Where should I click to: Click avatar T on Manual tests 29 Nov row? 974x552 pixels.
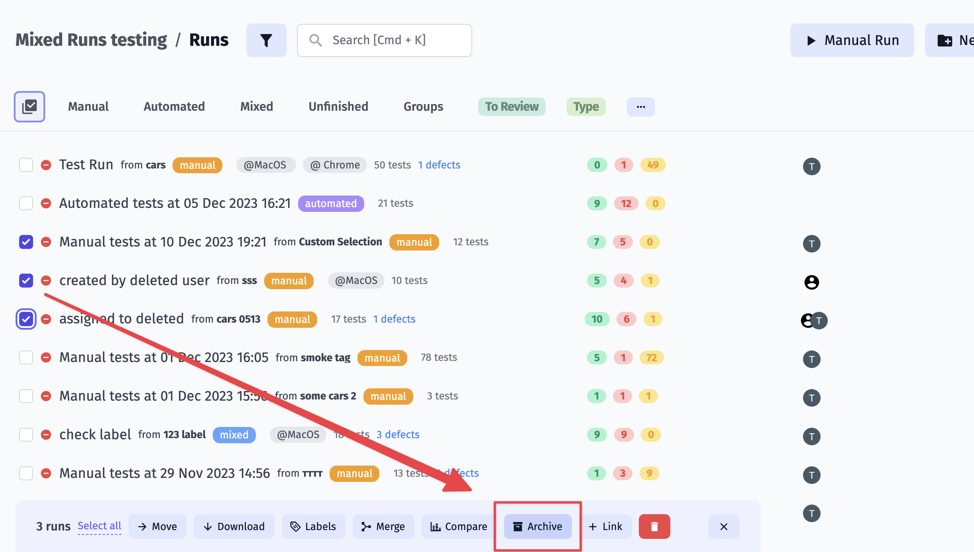pos(812,475)
